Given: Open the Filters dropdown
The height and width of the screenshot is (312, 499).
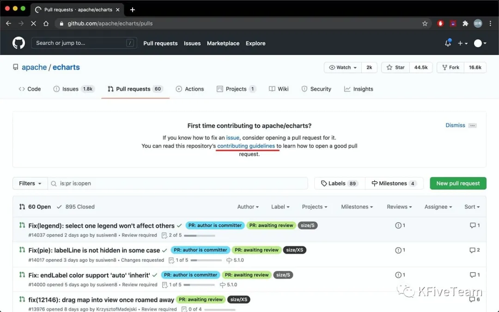Looking at the screenshot, I should coord(30,184).
